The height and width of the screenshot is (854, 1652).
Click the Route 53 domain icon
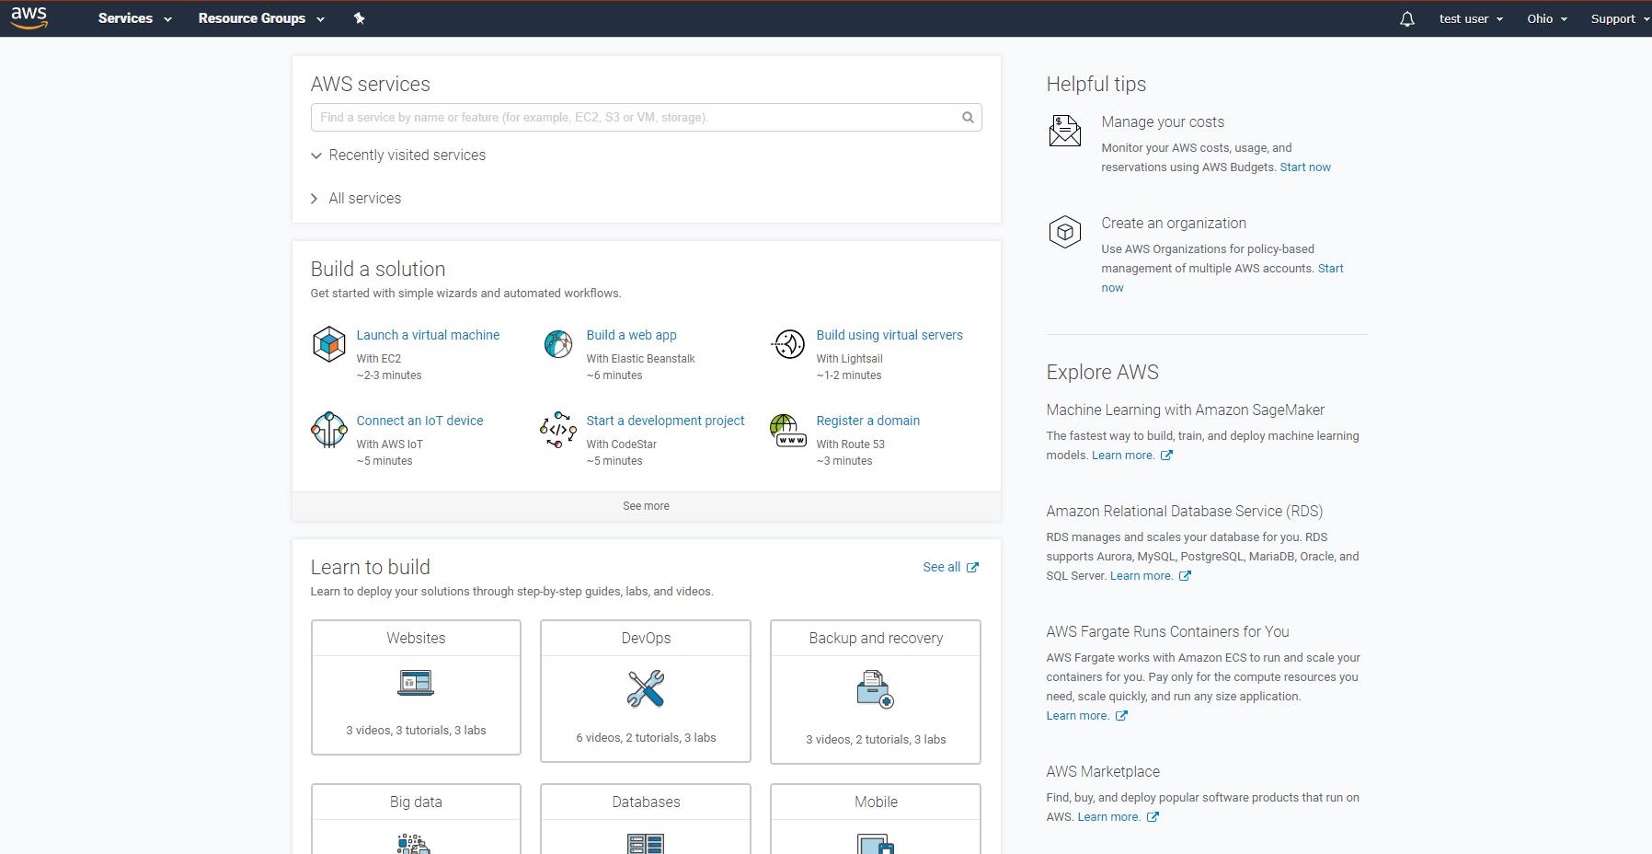click(788, 430)
